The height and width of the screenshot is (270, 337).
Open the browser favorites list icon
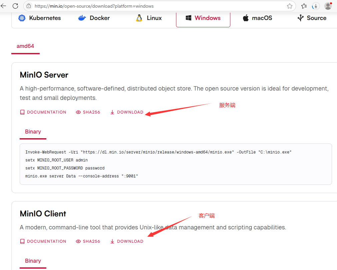point(304,6)
